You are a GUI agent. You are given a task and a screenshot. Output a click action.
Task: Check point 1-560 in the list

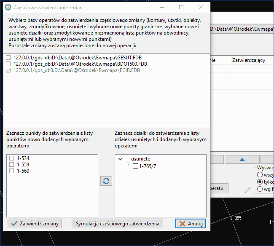tap(11, 171)
